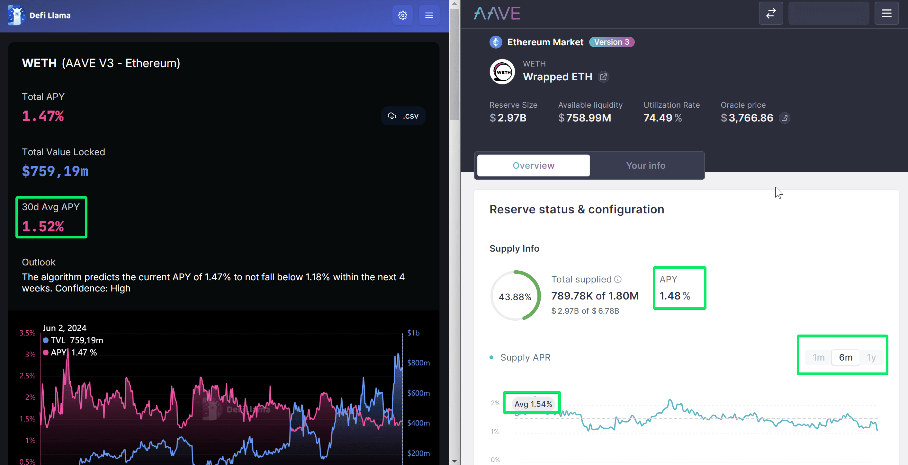The height and width of the screenshot is (465, 908).
Task: Switch to the Your info tab
Action: (646, 166)
